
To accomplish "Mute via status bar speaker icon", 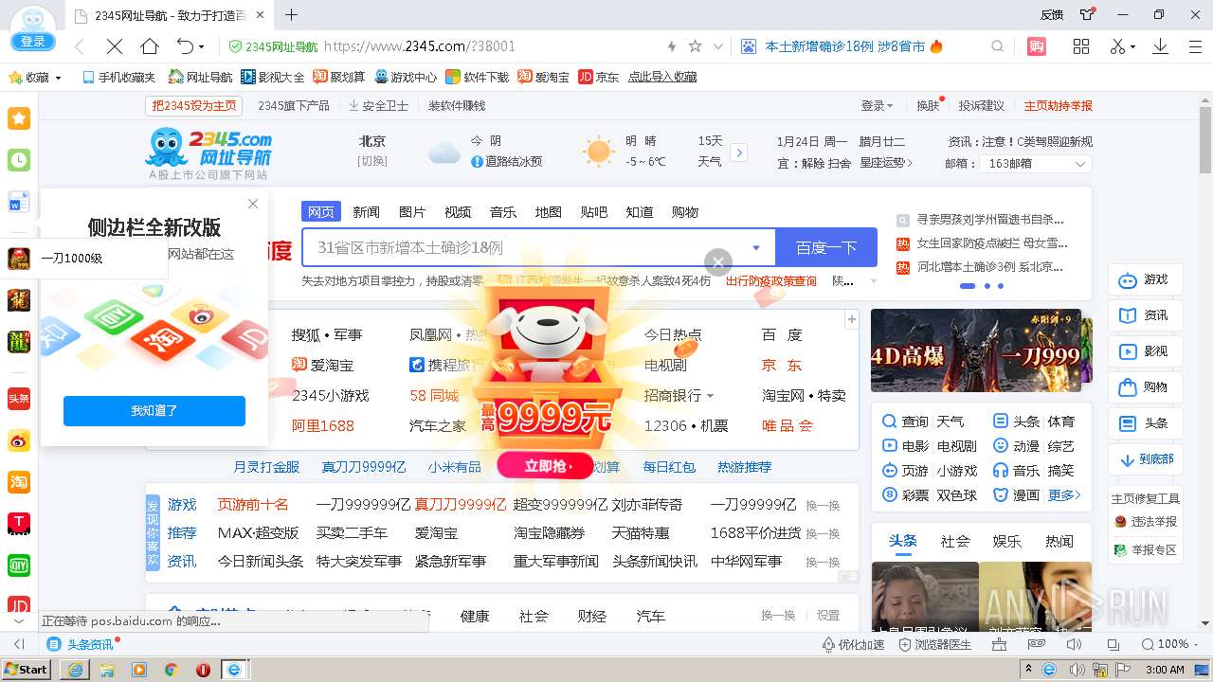I will click(1074, 644).
